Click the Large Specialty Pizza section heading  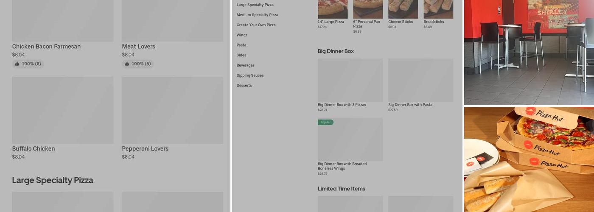tap(53, 180)
